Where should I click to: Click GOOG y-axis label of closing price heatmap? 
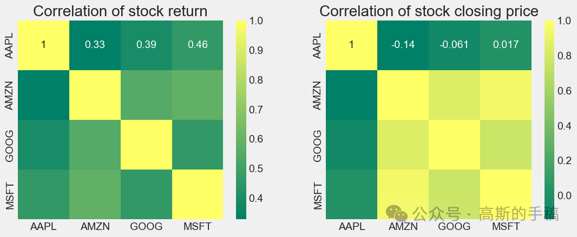pyautogui.click(x=318, y=145)
